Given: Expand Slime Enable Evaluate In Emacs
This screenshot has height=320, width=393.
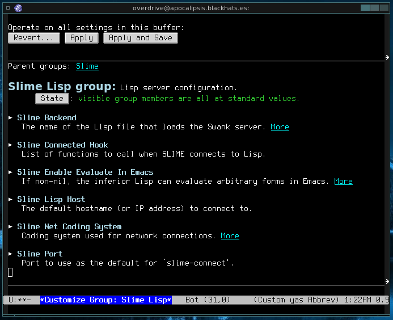Looking at the screenshot, I should [10, 172].
